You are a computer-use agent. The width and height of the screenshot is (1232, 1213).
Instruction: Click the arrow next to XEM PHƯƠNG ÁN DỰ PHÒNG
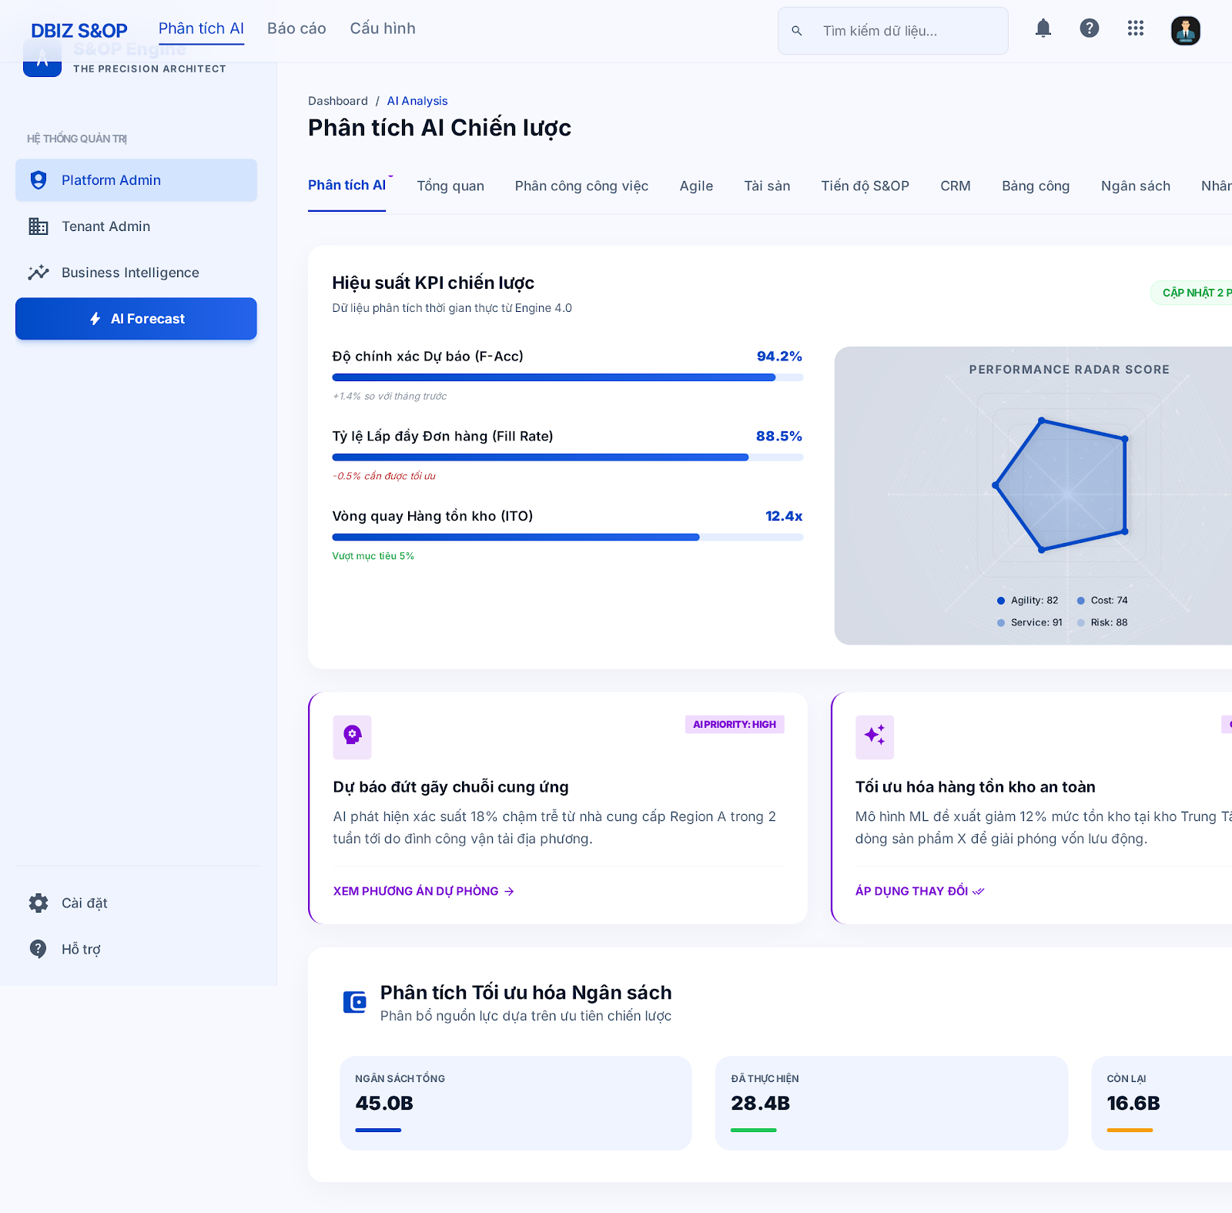509,892
